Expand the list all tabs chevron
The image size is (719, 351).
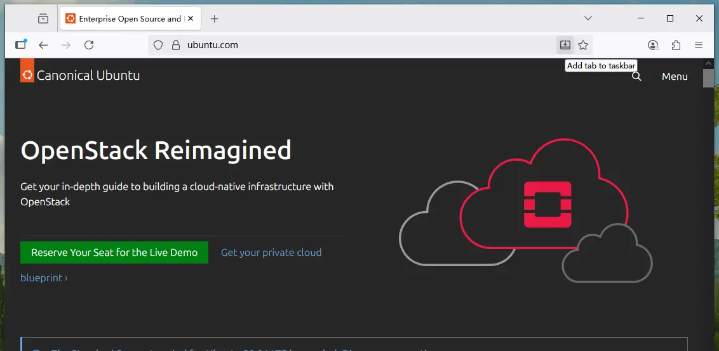click(588, 18)
